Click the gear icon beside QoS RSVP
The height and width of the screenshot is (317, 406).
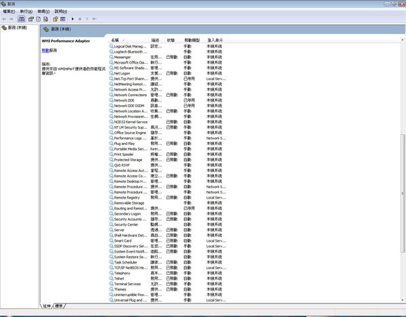click(x=111, y=165)
